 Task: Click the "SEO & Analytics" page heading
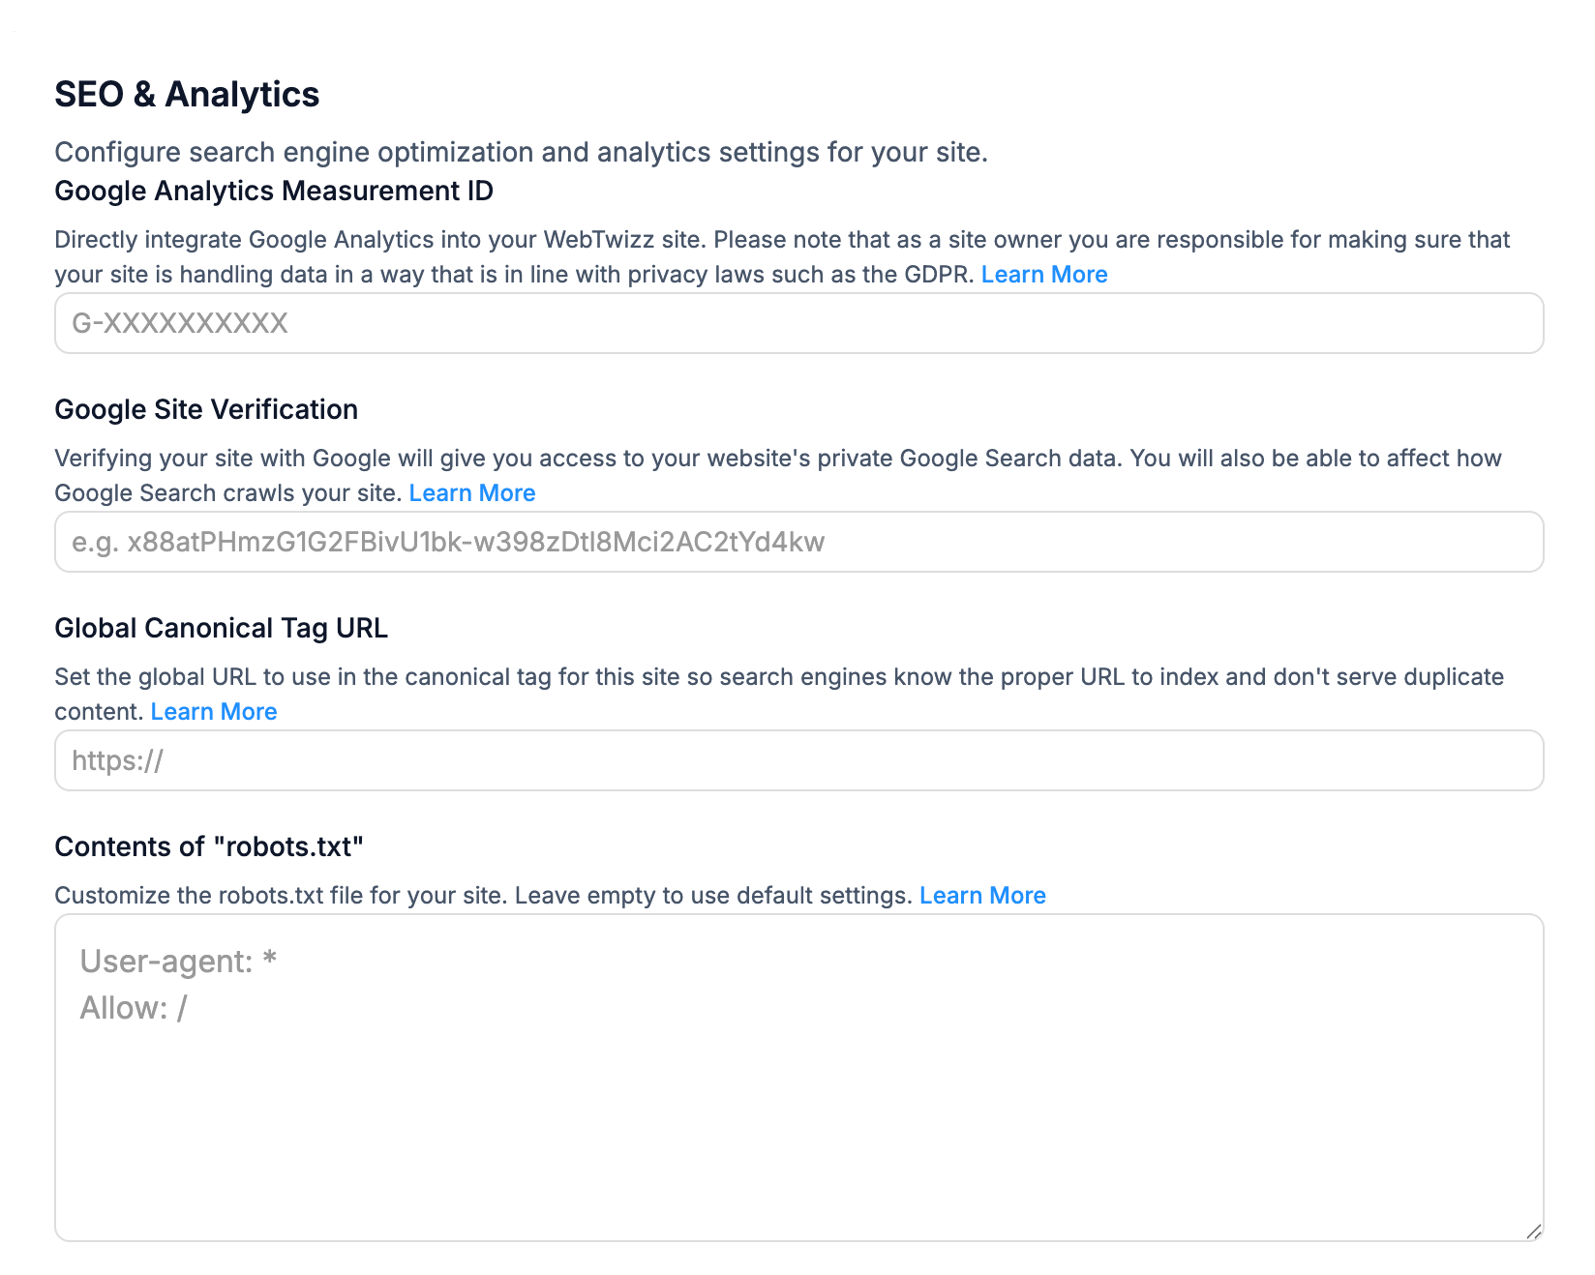coord(187,95)
